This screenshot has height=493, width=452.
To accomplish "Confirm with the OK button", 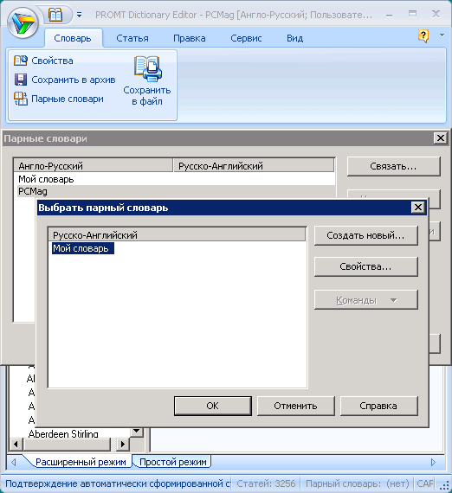I will point(213,406).
